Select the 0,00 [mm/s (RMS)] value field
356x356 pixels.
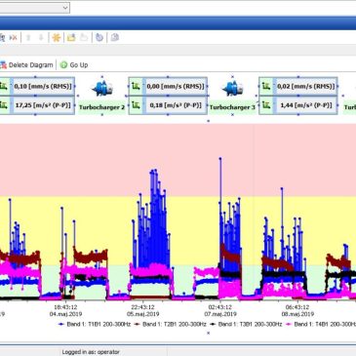(x=176, y=87)
